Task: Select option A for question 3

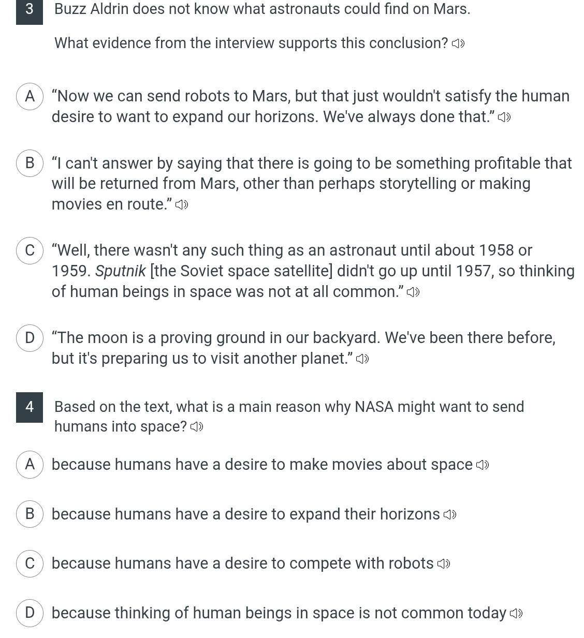Action: (x=30, y=97)
